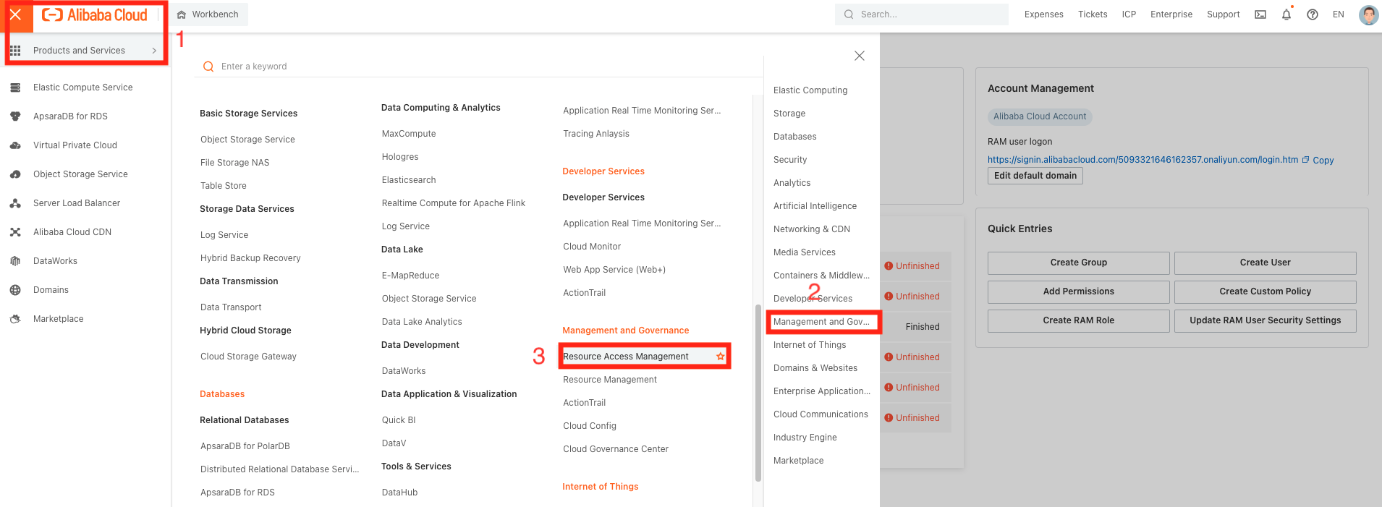Image resolution: width=1382 pixels, height=507 pixels.
Task: Select Internet of Things category
Action: coord(810,345)
